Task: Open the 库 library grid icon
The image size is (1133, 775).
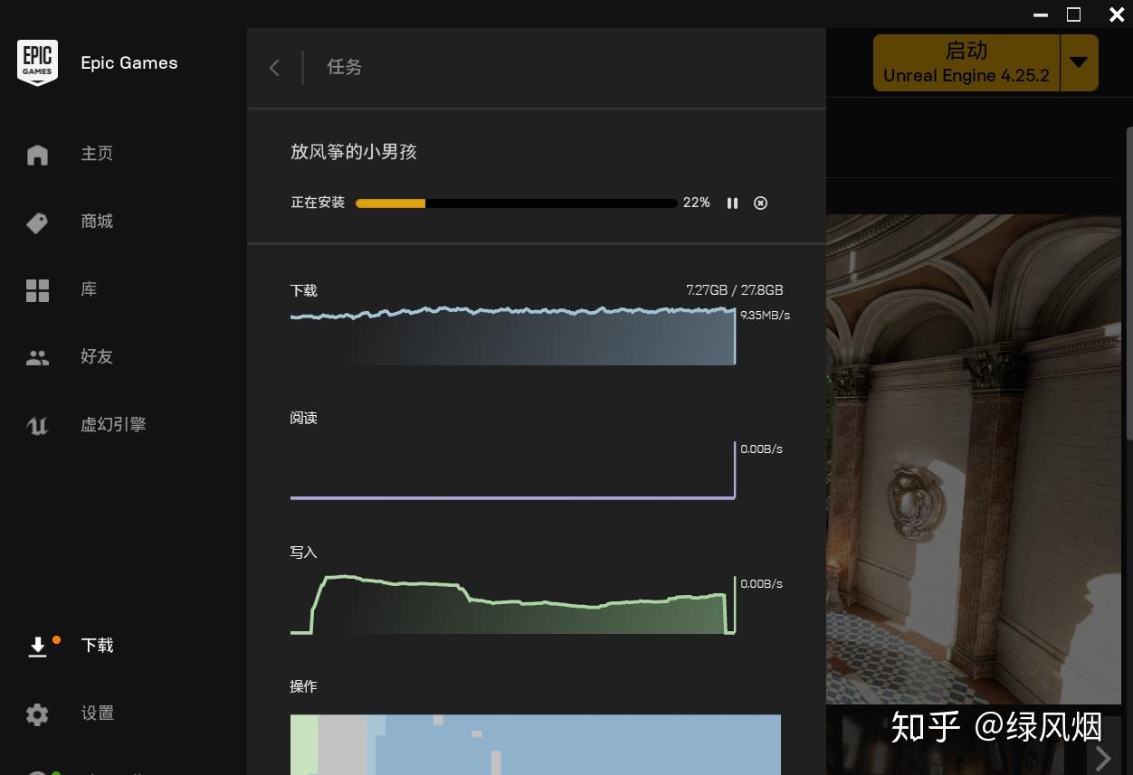Action: pyautogui.click(x=37, y=289)
